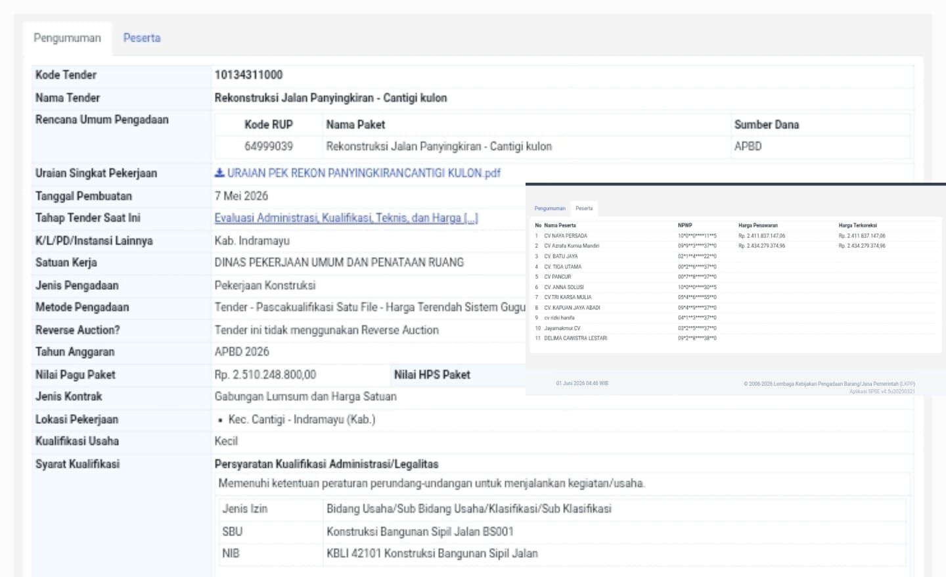Click the NPWP column header
The height and width of the screenshot is (577, 946).
tap(685, 225)
